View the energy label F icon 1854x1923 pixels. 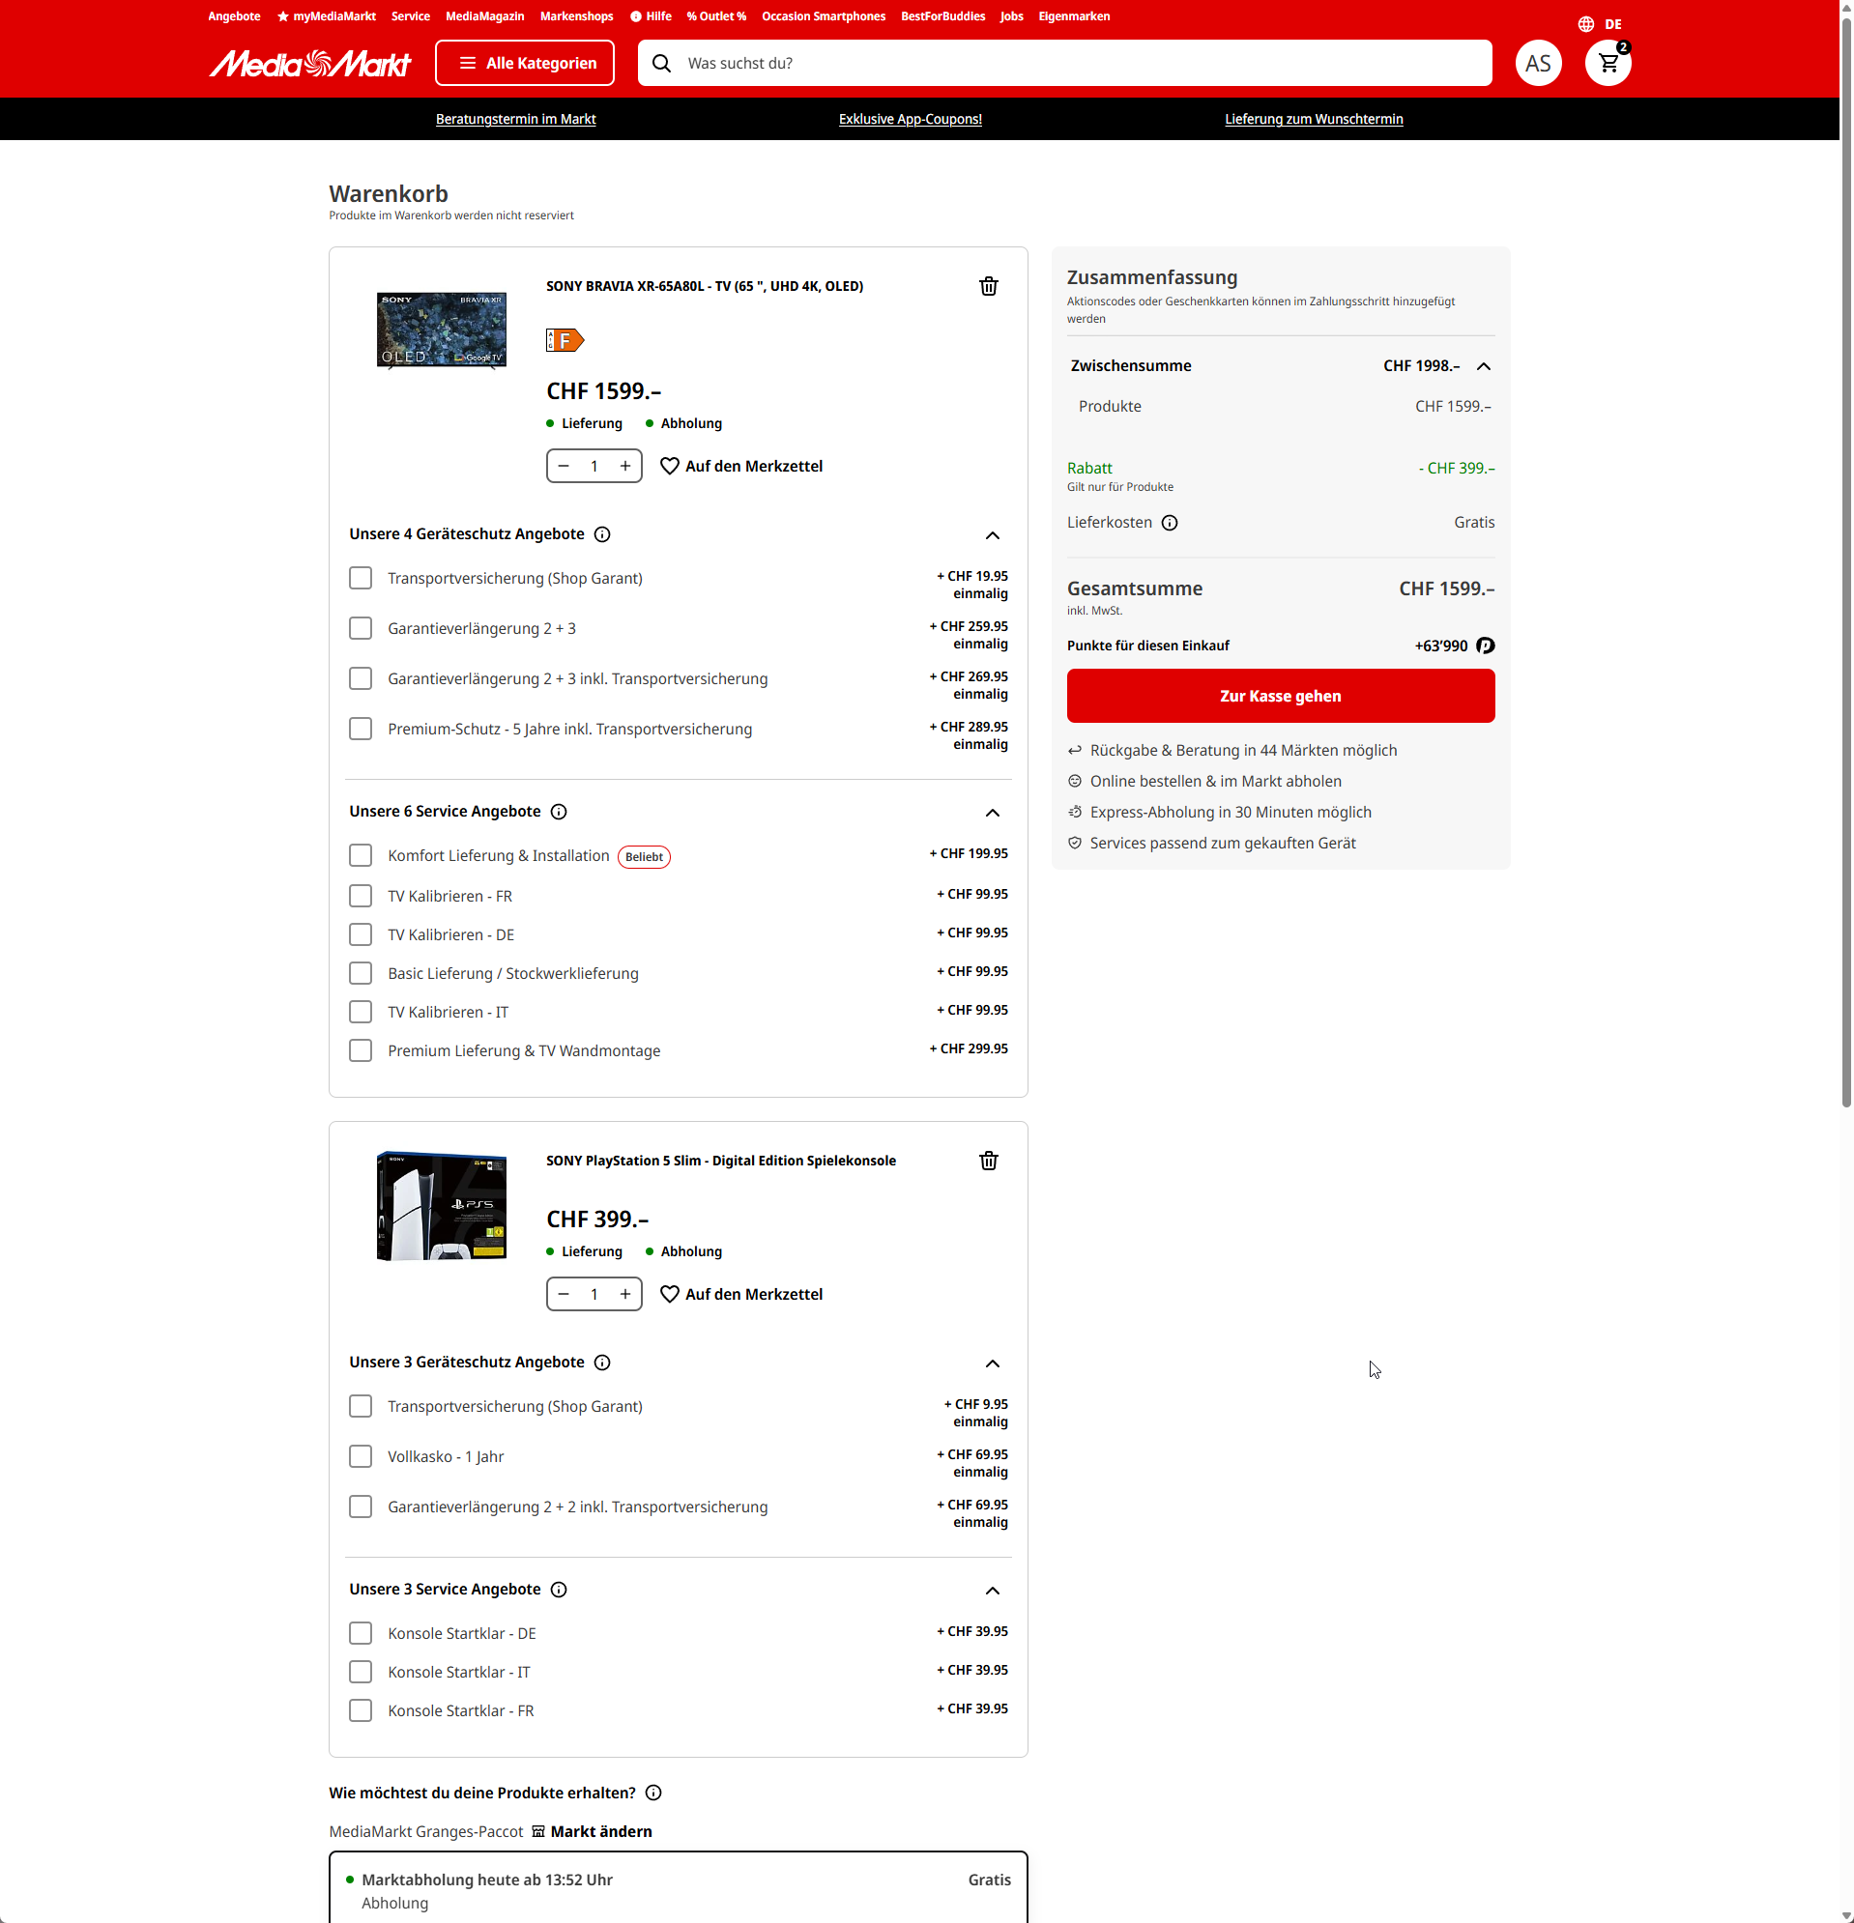point(565,340)
